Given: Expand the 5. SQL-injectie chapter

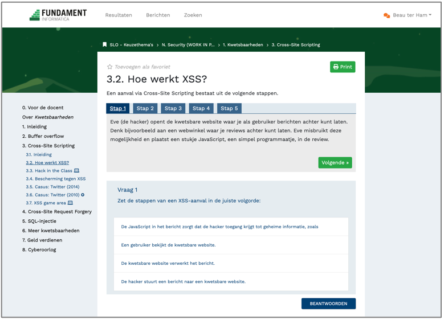Looking at the screenshot, I should click(x=39, y=221).
